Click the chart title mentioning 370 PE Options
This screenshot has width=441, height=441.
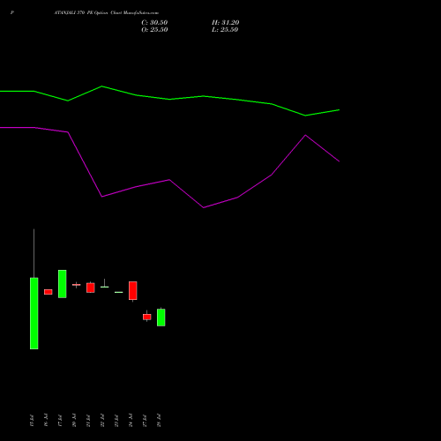tap(107, 13)
